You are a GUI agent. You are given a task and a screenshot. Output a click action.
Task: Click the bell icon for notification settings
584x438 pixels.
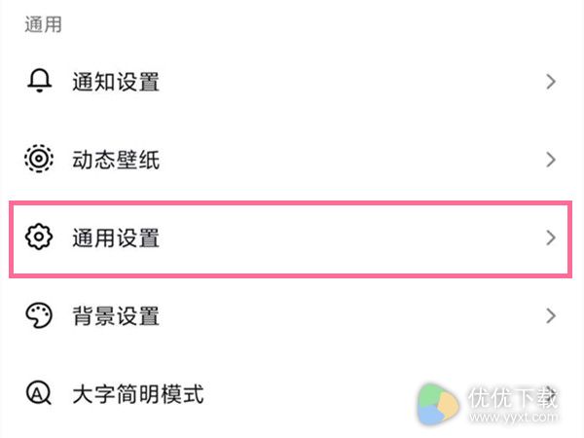[39, 81]
